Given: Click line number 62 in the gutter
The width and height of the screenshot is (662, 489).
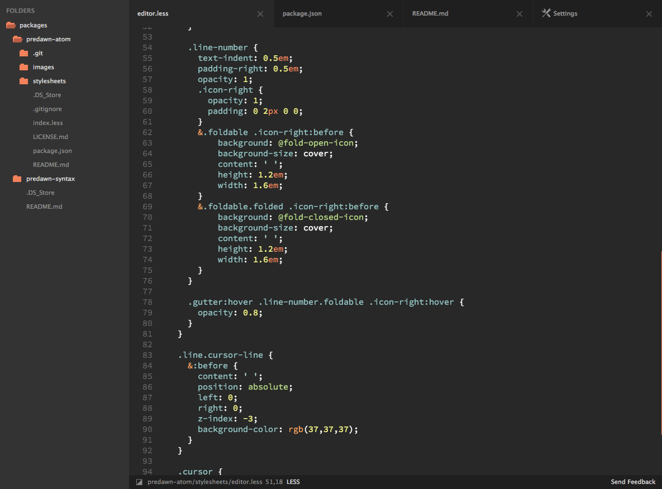Looking at the screenshot, I should click(147, 132).
